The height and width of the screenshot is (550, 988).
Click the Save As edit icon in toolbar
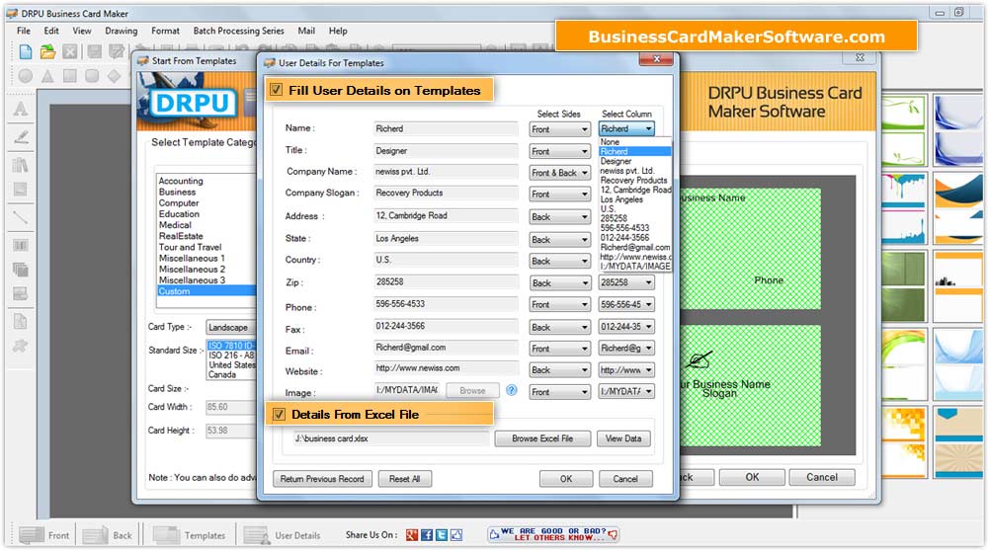(x=117, y=51)
